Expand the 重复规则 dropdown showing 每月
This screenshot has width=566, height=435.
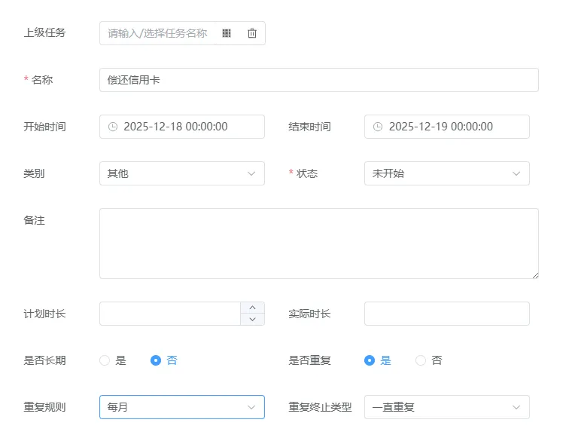(181, 407)
